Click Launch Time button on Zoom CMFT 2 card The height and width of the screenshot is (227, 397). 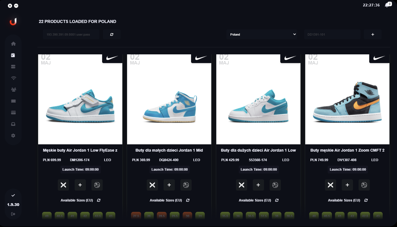pos(348,170)
